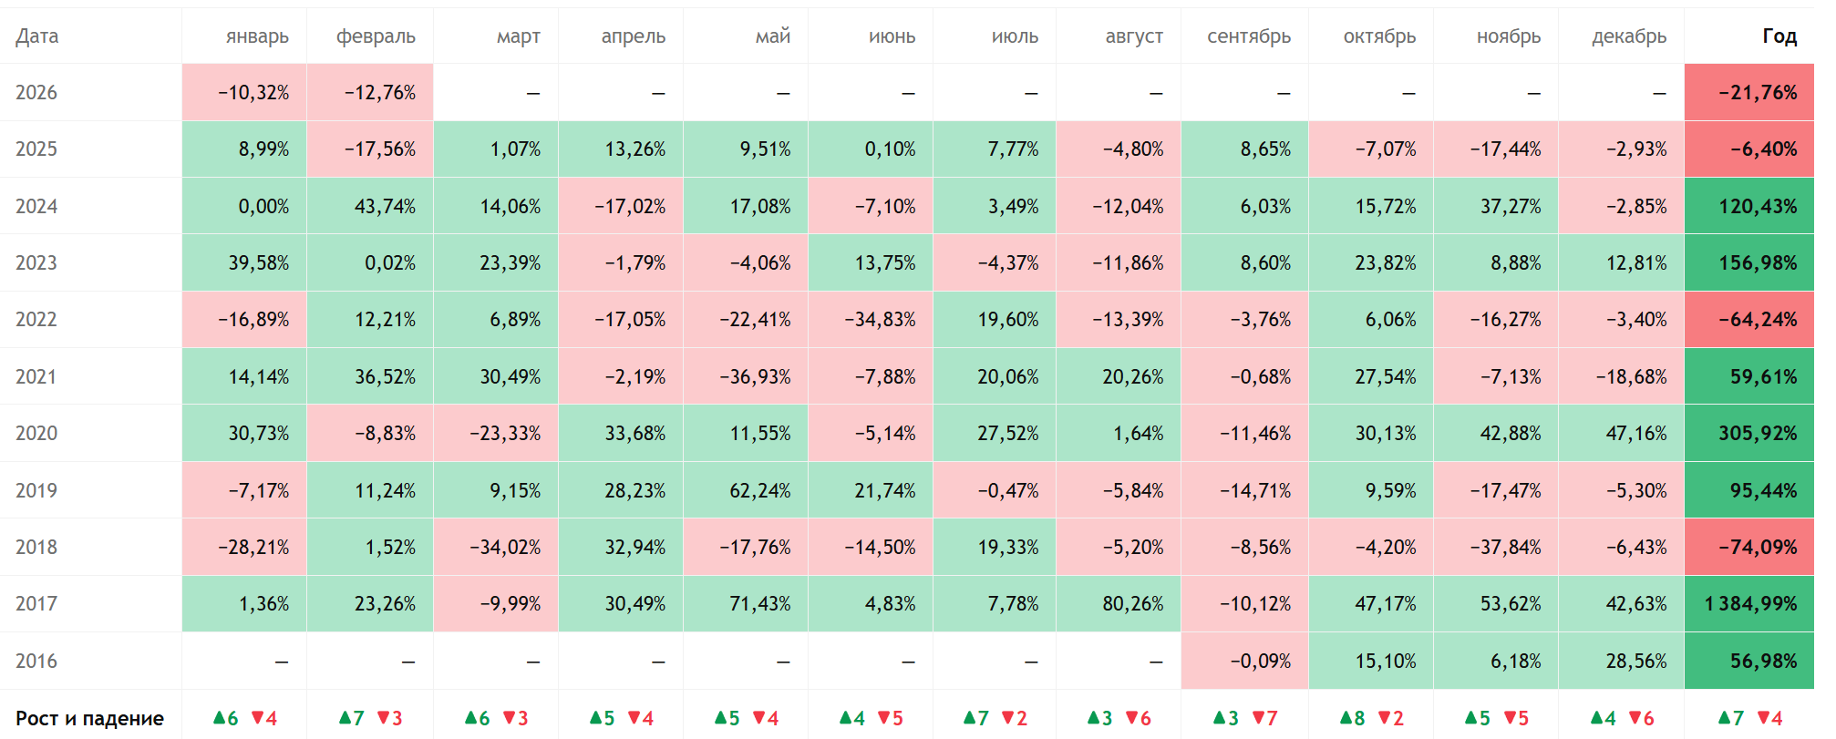
Task: Select the ноябрь column header
Action: coord(1508,36)
